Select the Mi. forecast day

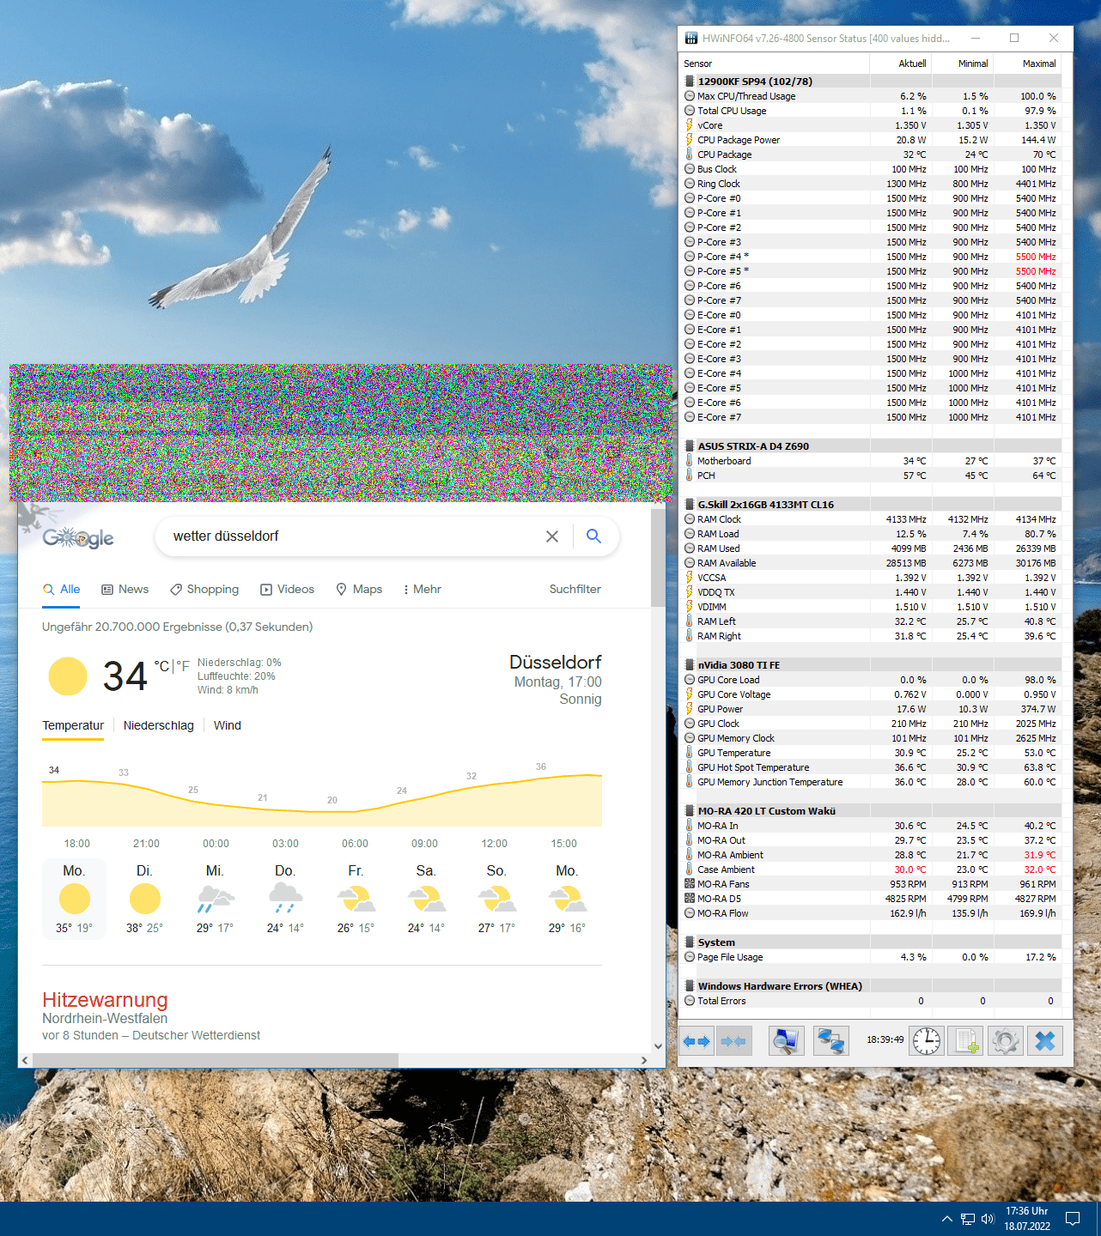point(215,899)
